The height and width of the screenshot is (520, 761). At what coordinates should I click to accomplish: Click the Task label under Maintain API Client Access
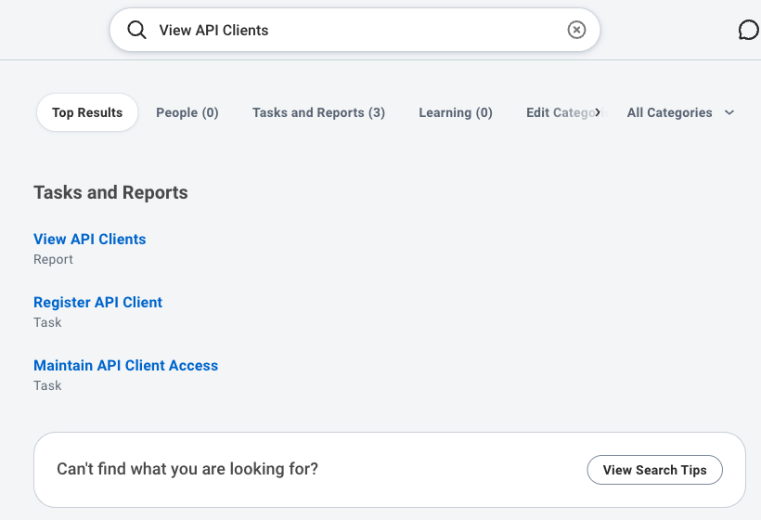click(47, 385)
